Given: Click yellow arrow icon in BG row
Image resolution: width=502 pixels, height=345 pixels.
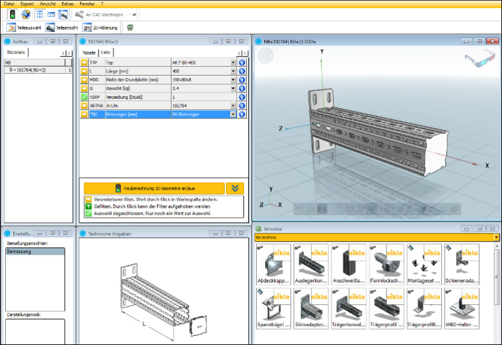Looking at the screenshot, I should click(x=84, y=115).
